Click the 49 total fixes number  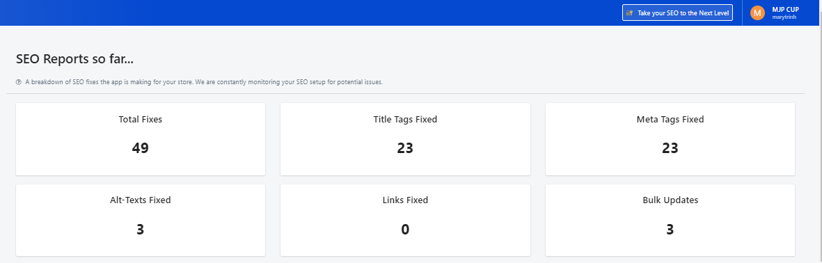(x=141, y=148)
